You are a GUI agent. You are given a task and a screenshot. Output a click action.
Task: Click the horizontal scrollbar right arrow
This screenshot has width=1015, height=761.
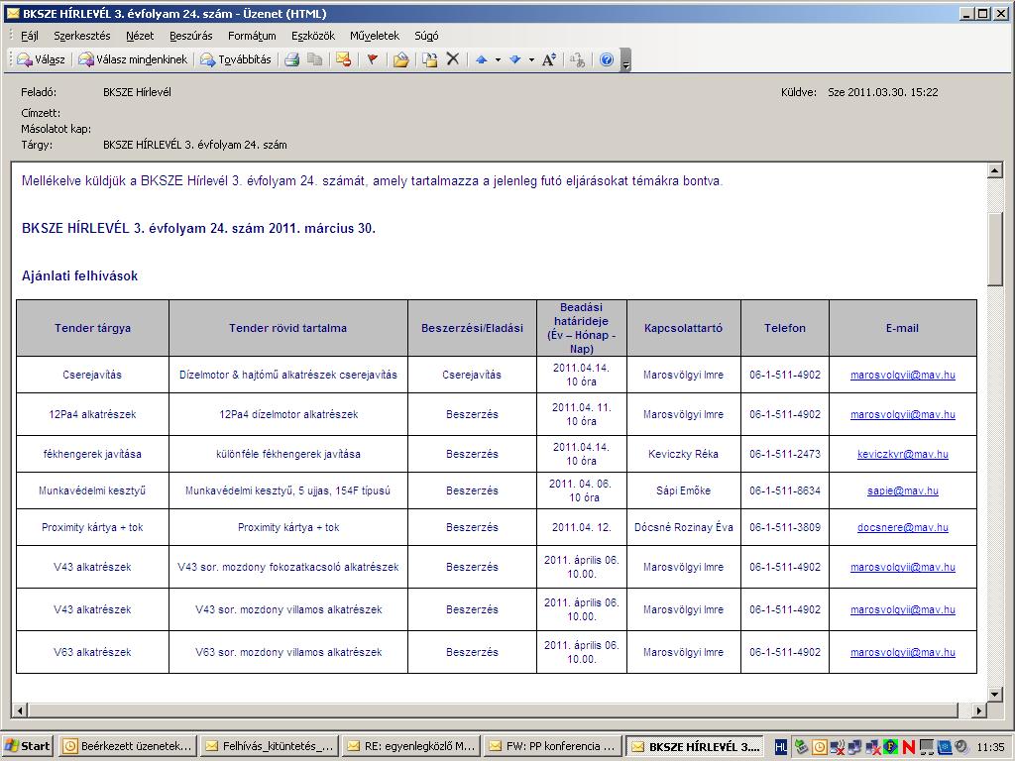coord(978,710)
